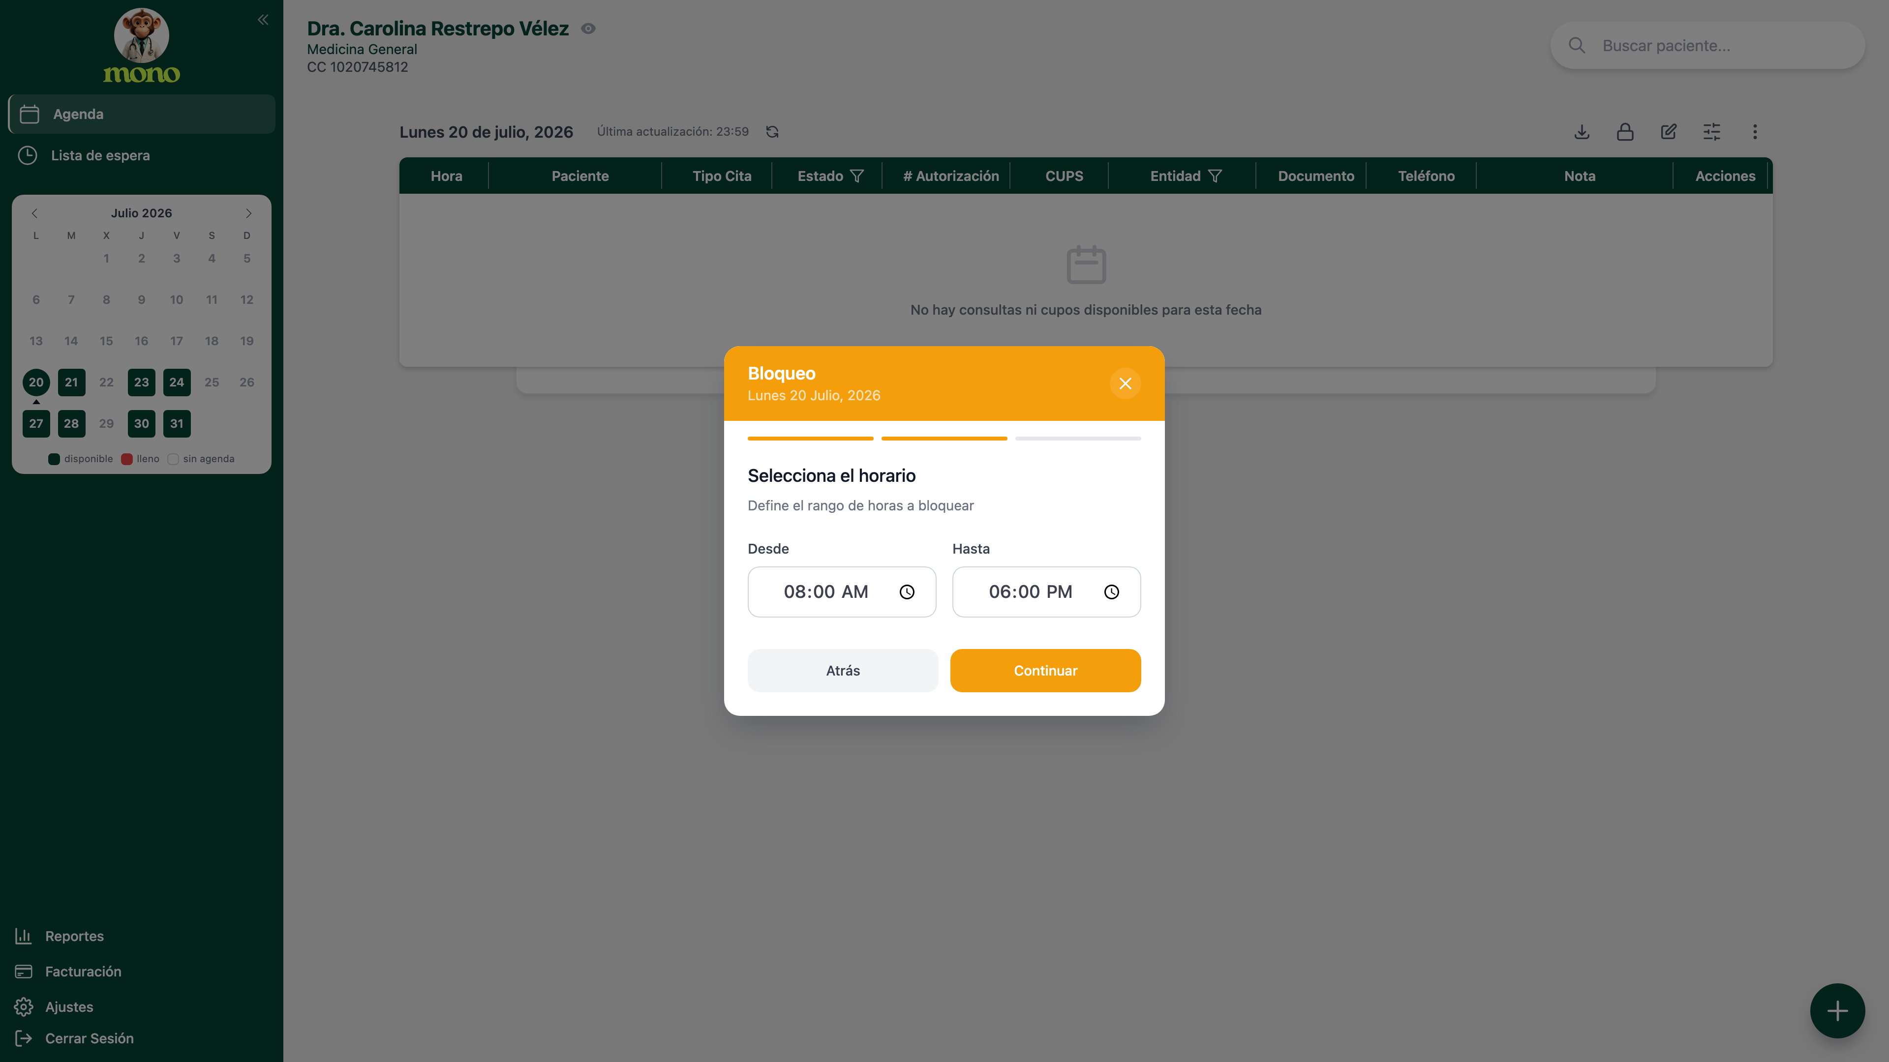The height and width of the screenshot is (1062, 1889).
Task: Click the Entidad column filter icon
Action: tap(1215, 176)
